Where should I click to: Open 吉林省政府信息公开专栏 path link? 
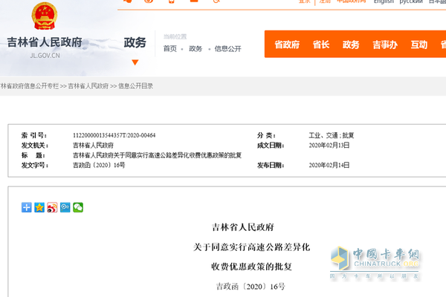[x=28, y=86]
